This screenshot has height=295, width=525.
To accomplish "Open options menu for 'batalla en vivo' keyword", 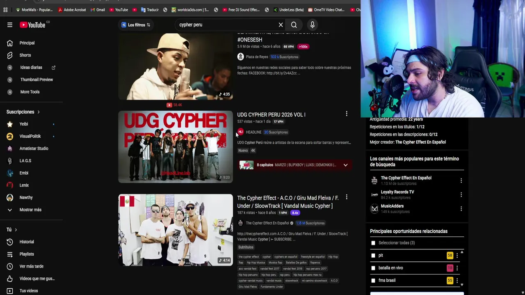I will click(x=457, y=268).
